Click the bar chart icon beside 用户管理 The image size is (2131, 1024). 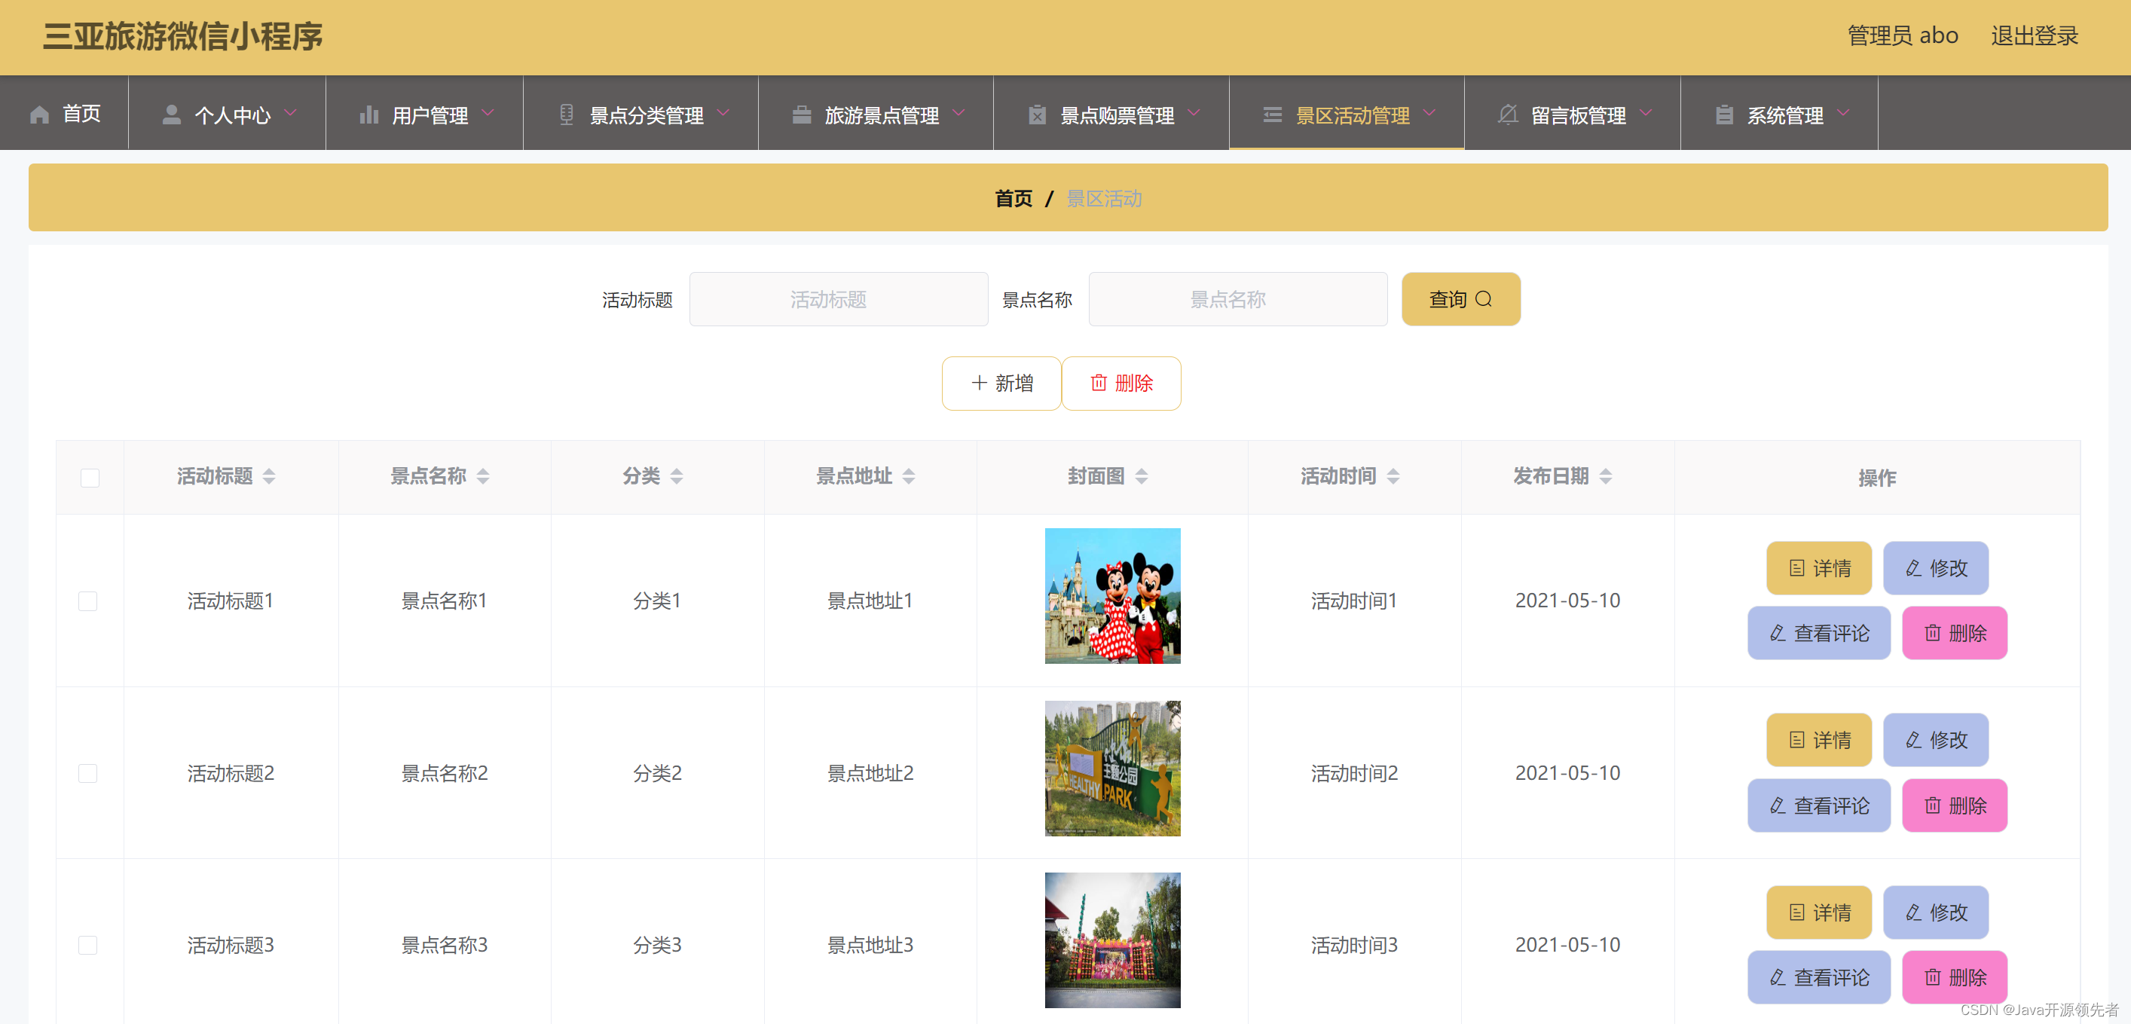[x=369, y=114]
